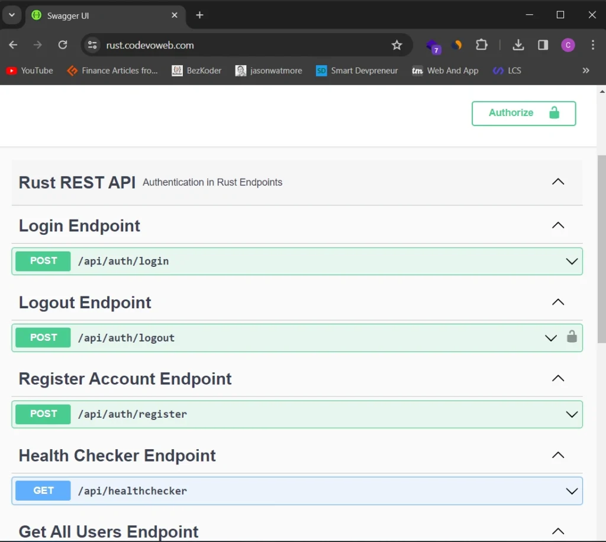This screenshot has height=542, width=606.
Task: Expand the /api/auth/register operation details
Action: point(571,414)
